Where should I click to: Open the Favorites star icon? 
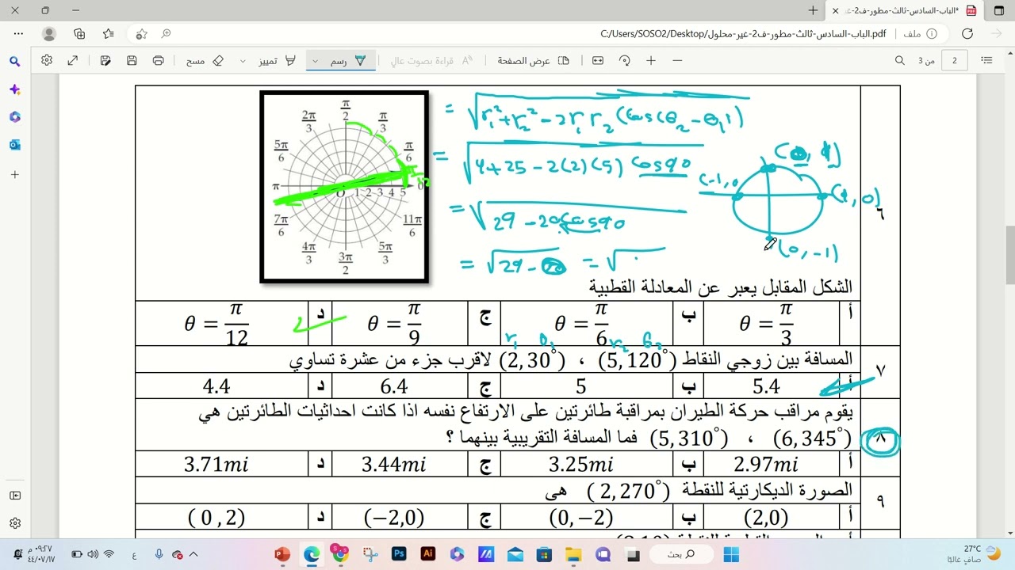coord(109,33)
